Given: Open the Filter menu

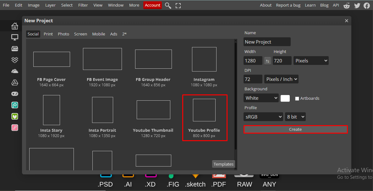Looking at the screenshot, I should pos(83,5).
